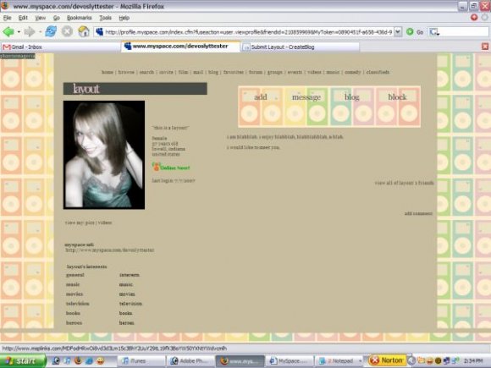Viewport: 491px width, 368px height.
Task: Click the message link on the contact table
Action: click(306, 97)
